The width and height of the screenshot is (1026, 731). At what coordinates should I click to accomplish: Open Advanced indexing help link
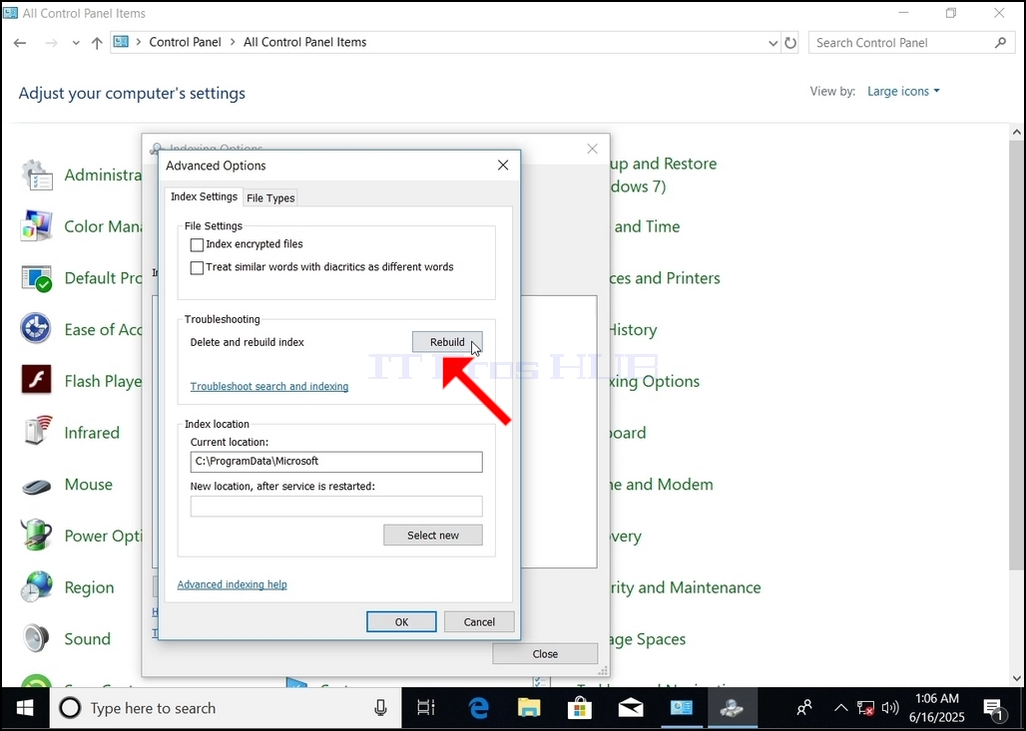coord(232,584)
